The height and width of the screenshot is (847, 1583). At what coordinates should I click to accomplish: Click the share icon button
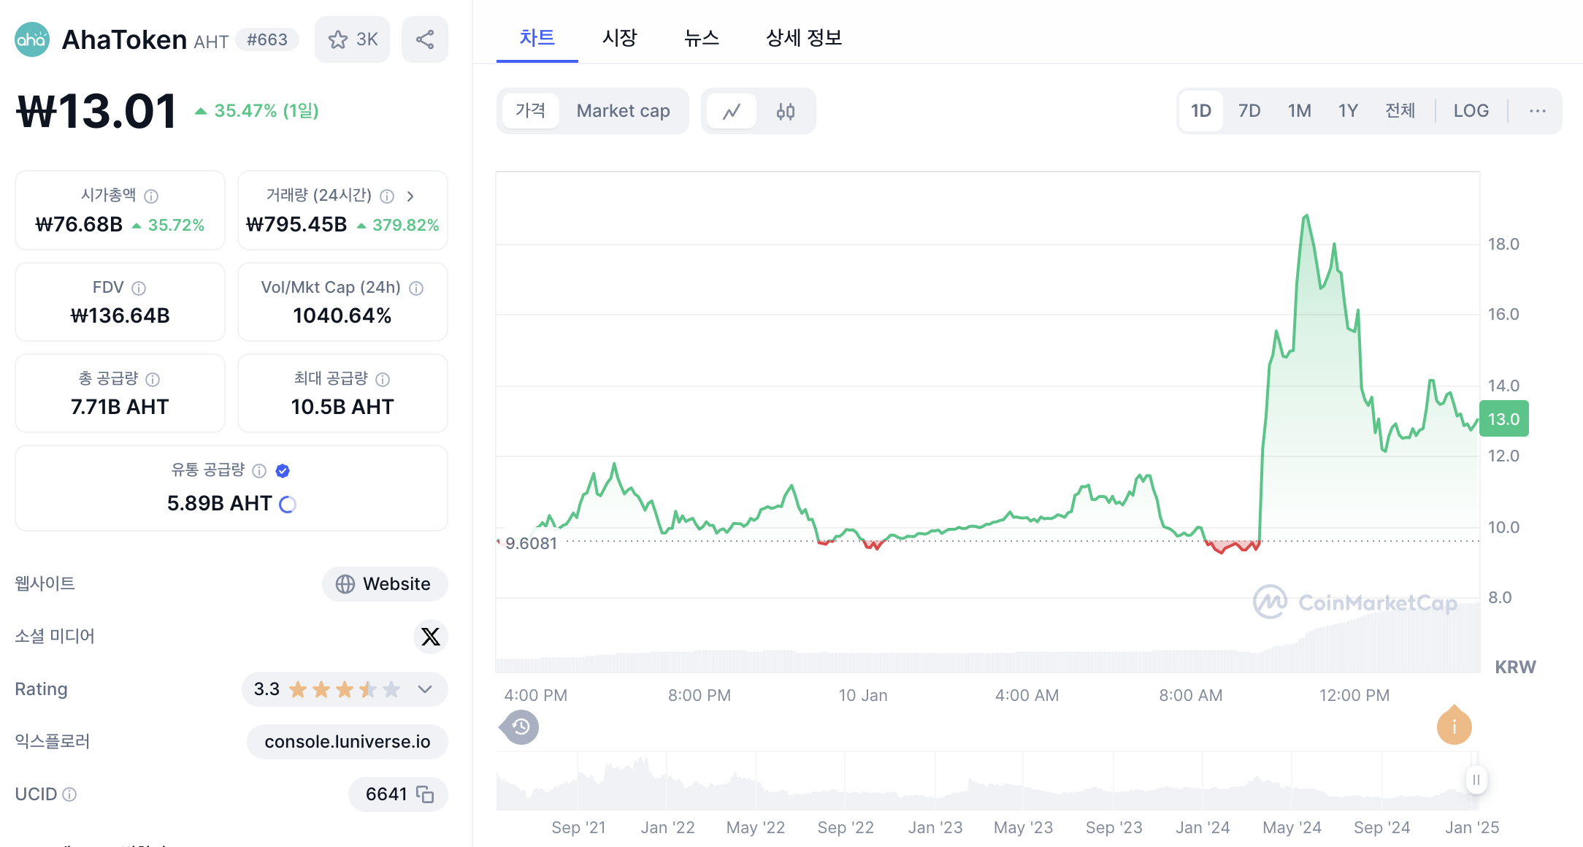425,39
